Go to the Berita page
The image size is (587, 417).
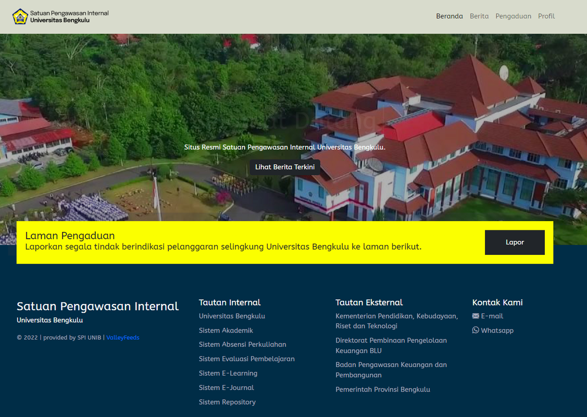pos(479,16)
